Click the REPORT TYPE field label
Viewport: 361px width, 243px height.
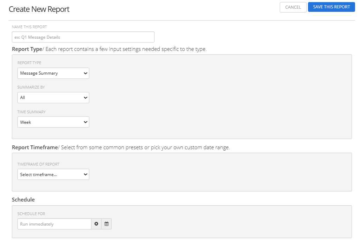[29, 63]
